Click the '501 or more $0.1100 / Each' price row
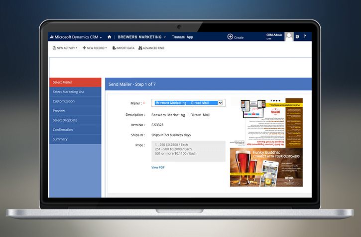Viewport: 361px width, 237px height. click(x=176, y=154)
